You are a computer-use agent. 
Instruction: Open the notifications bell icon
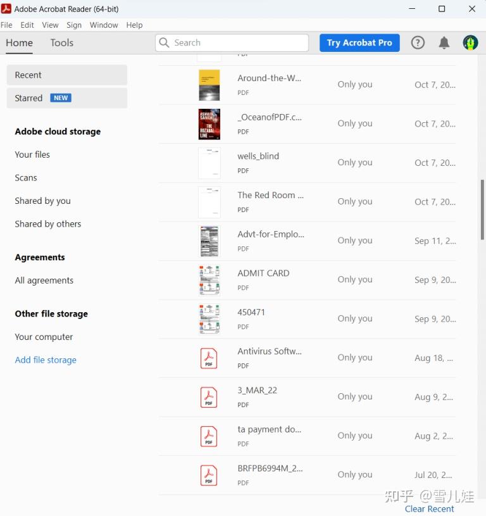tap(444, 43)
